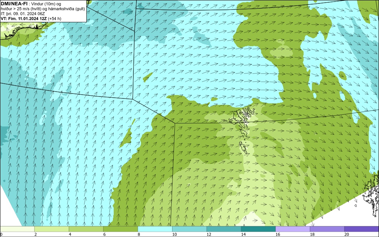Click the 2–4 m/s light green legend swatch

[x=52, y=229]
